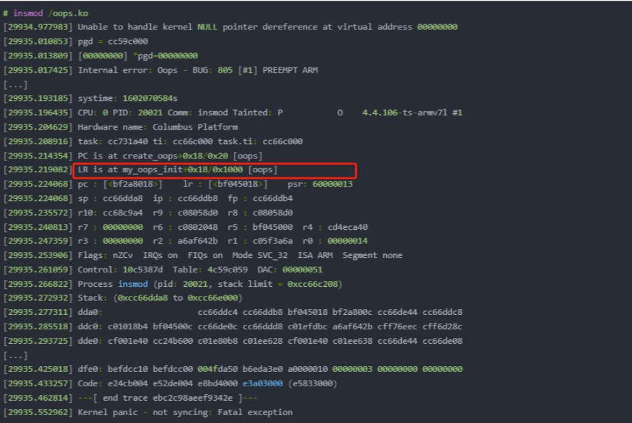Click the blue 'e3a03000' value in Code line
632x423 pixels.
click(x=264, y=384)
